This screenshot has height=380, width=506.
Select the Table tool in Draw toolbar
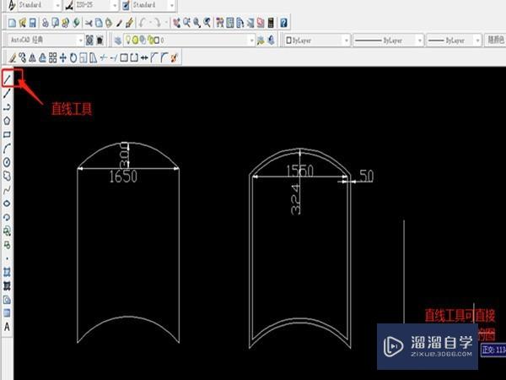point(7,313)
